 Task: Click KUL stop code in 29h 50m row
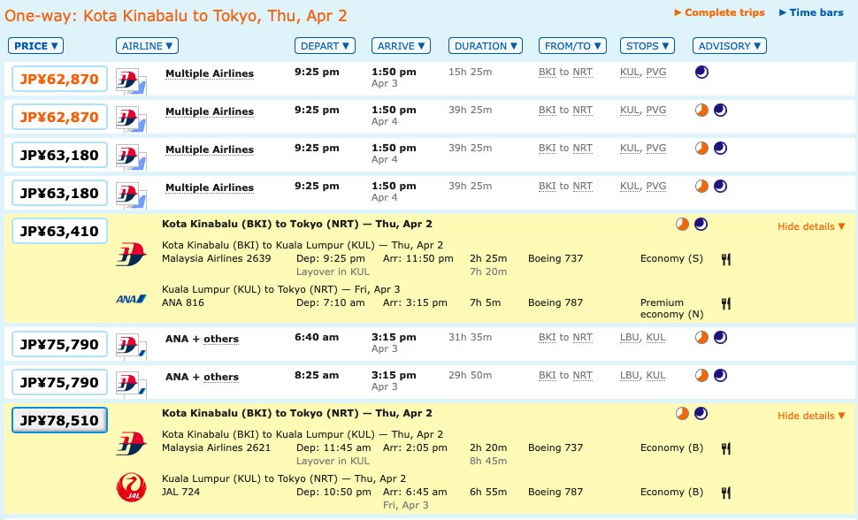click(x=655, y=375)
